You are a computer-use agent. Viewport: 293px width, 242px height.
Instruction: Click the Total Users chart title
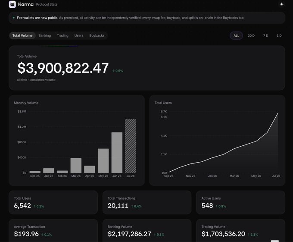coord(163,103)
